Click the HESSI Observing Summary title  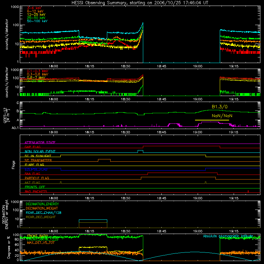coord(140,3)
